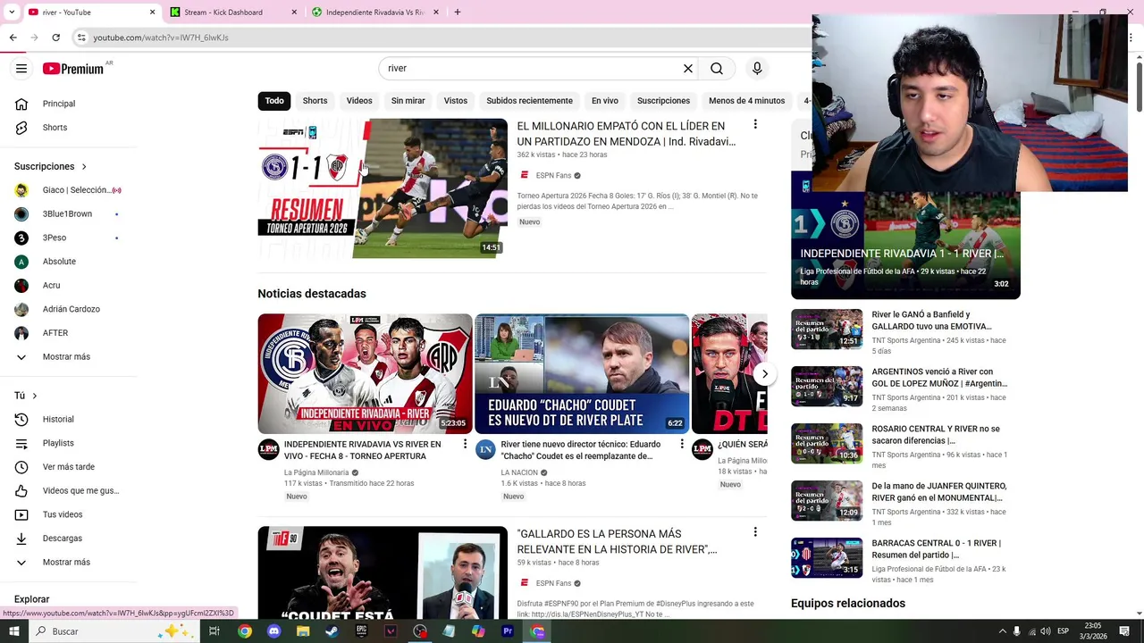Start voice search with microphone icon

pos(757,68)
